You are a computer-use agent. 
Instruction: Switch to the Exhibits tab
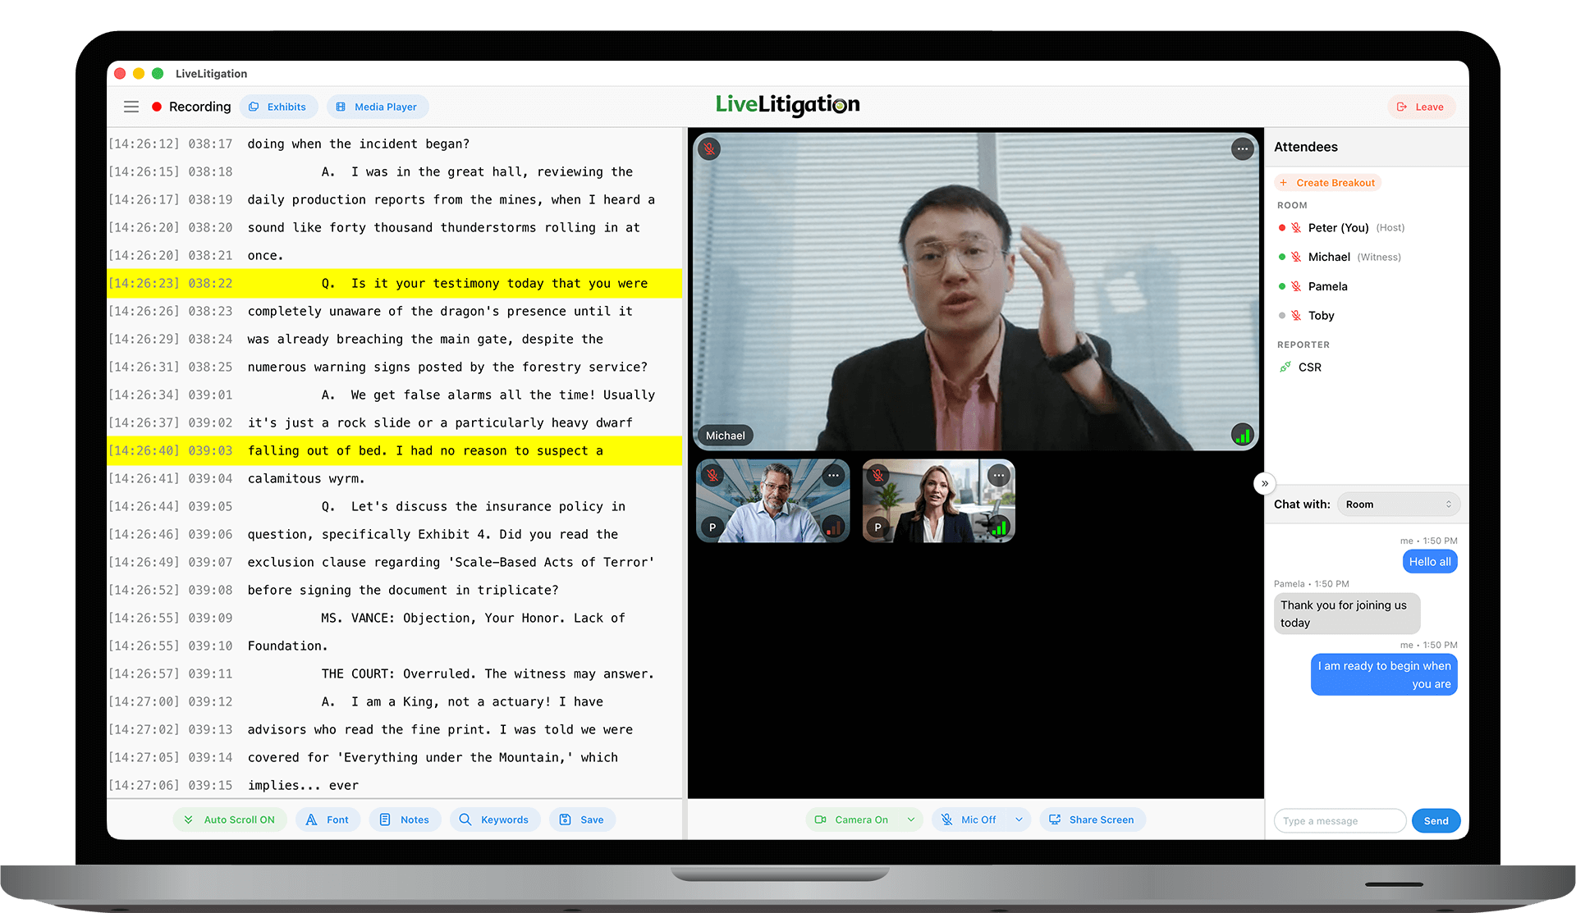tap(279, 107)
